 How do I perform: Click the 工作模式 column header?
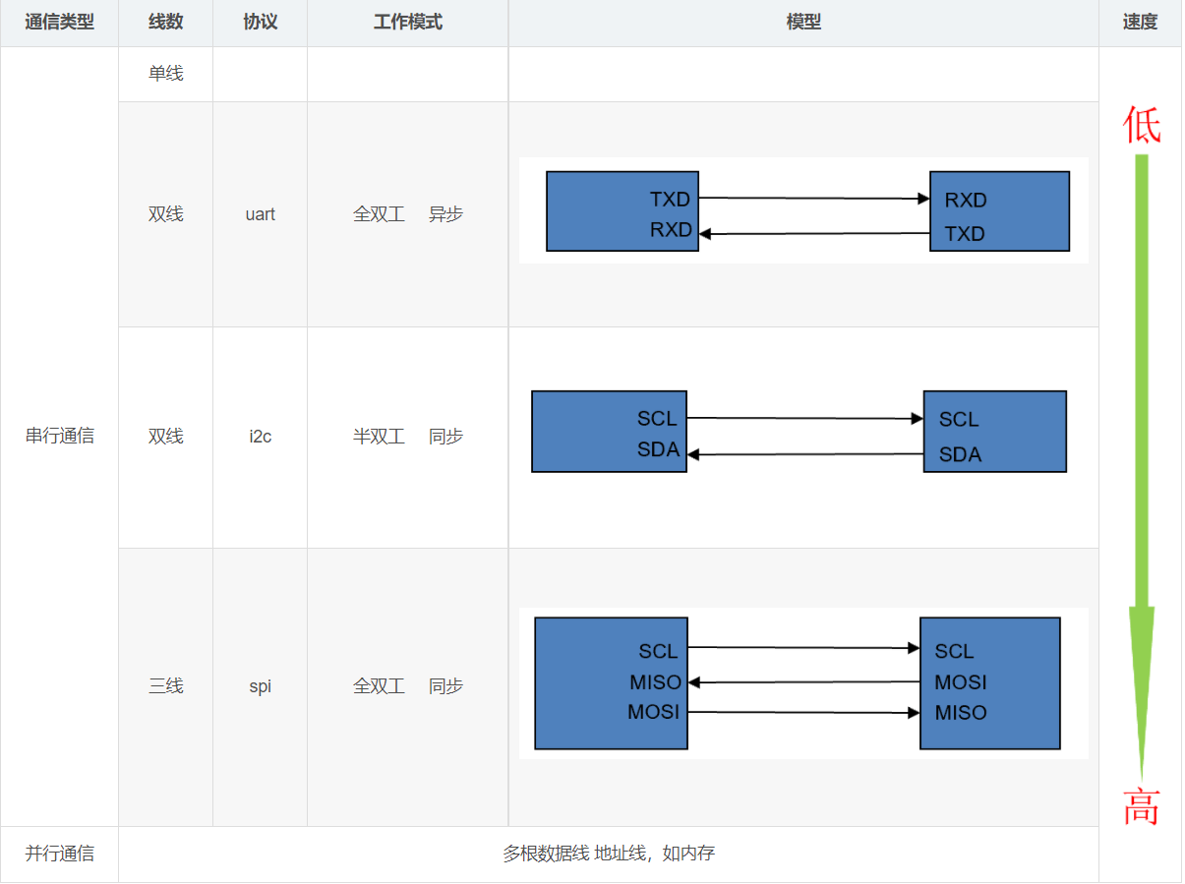407,23
